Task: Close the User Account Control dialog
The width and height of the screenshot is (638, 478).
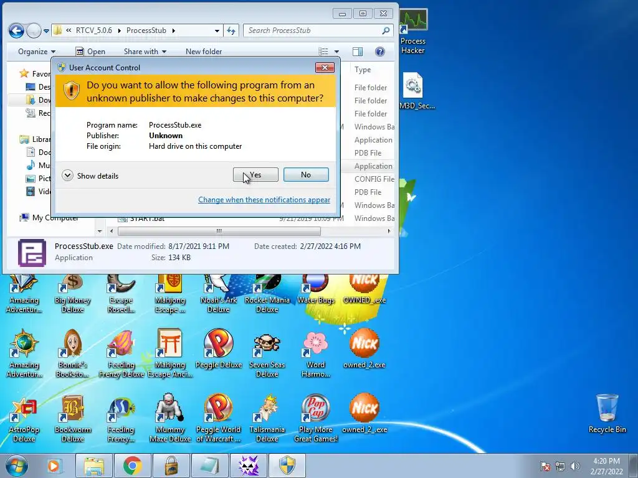Action: tap(325, 67)
